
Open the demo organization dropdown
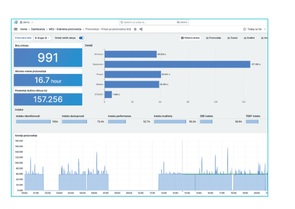[26, 22]
